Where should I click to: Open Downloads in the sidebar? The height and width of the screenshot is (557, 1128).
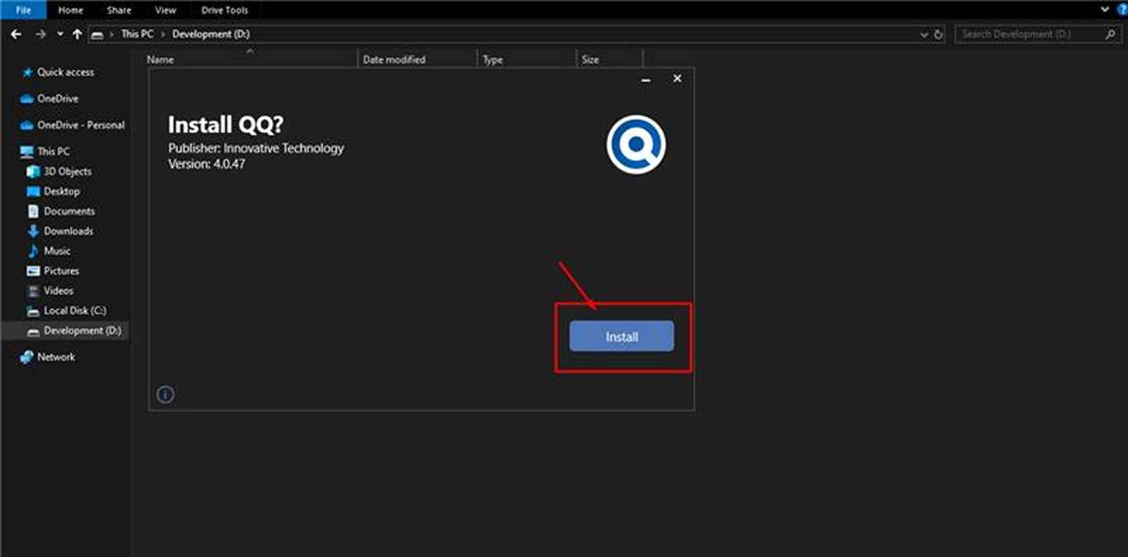point(69,231)
